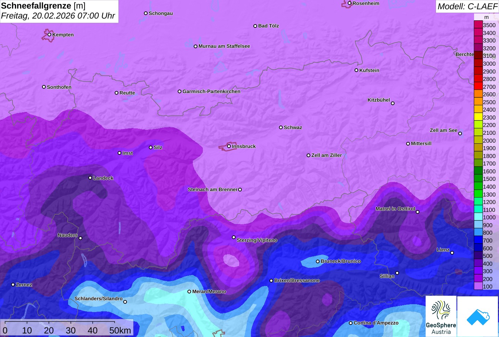Image resolution: width=499 pixels, height=337 pixels.
Task: Select the Rosenheim marker dot
Action: click(350, 3)
